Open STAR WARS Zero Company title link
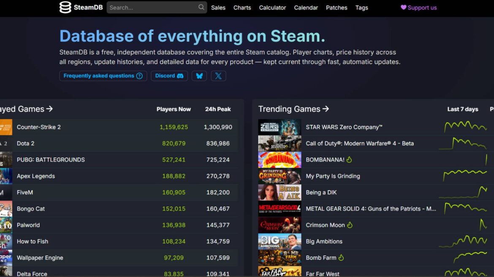This screenshot has width=494, height=277. pos(344,127)
